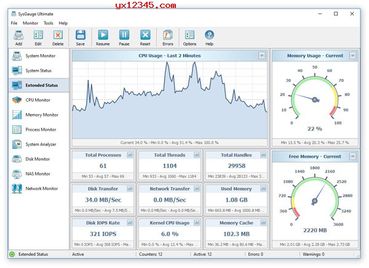Click the Memory Usage gauge dial
Image resolution: width=369 pixels, height=268 pixels.
(315, 98)
